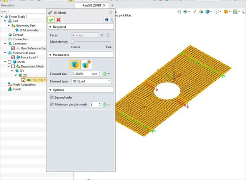The image size is (246, 180).
Task: Add new tab with plus button
Action: 112,5
